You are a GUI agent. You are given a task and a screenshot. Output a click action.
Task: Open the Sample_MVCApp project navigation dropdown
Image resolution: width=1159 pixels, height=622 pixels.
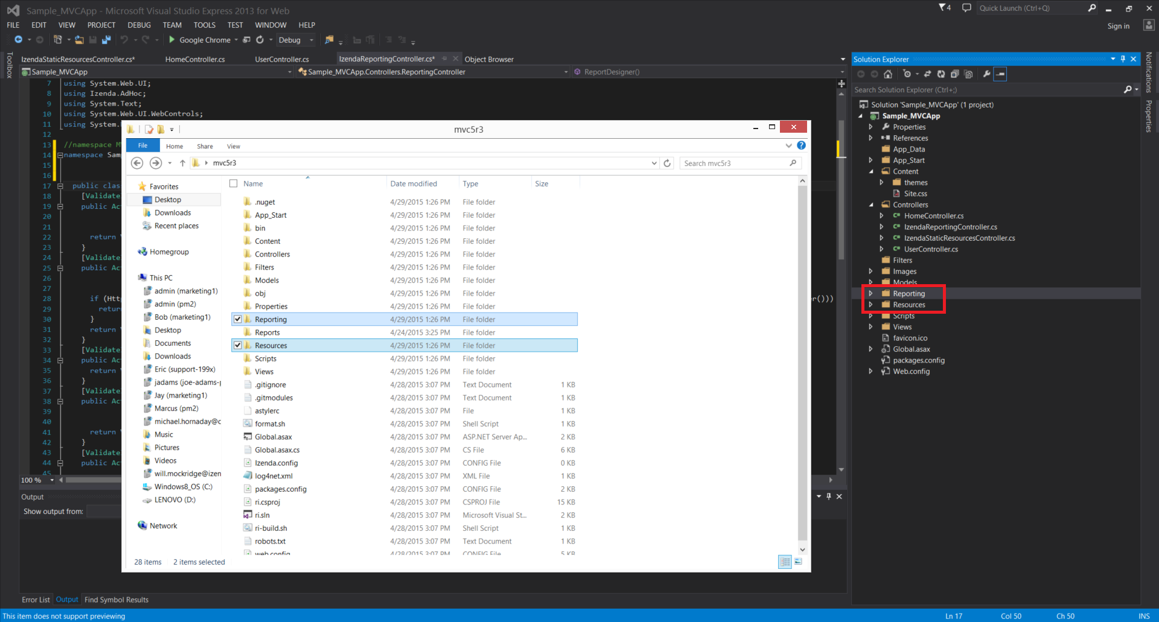(290, 72)
